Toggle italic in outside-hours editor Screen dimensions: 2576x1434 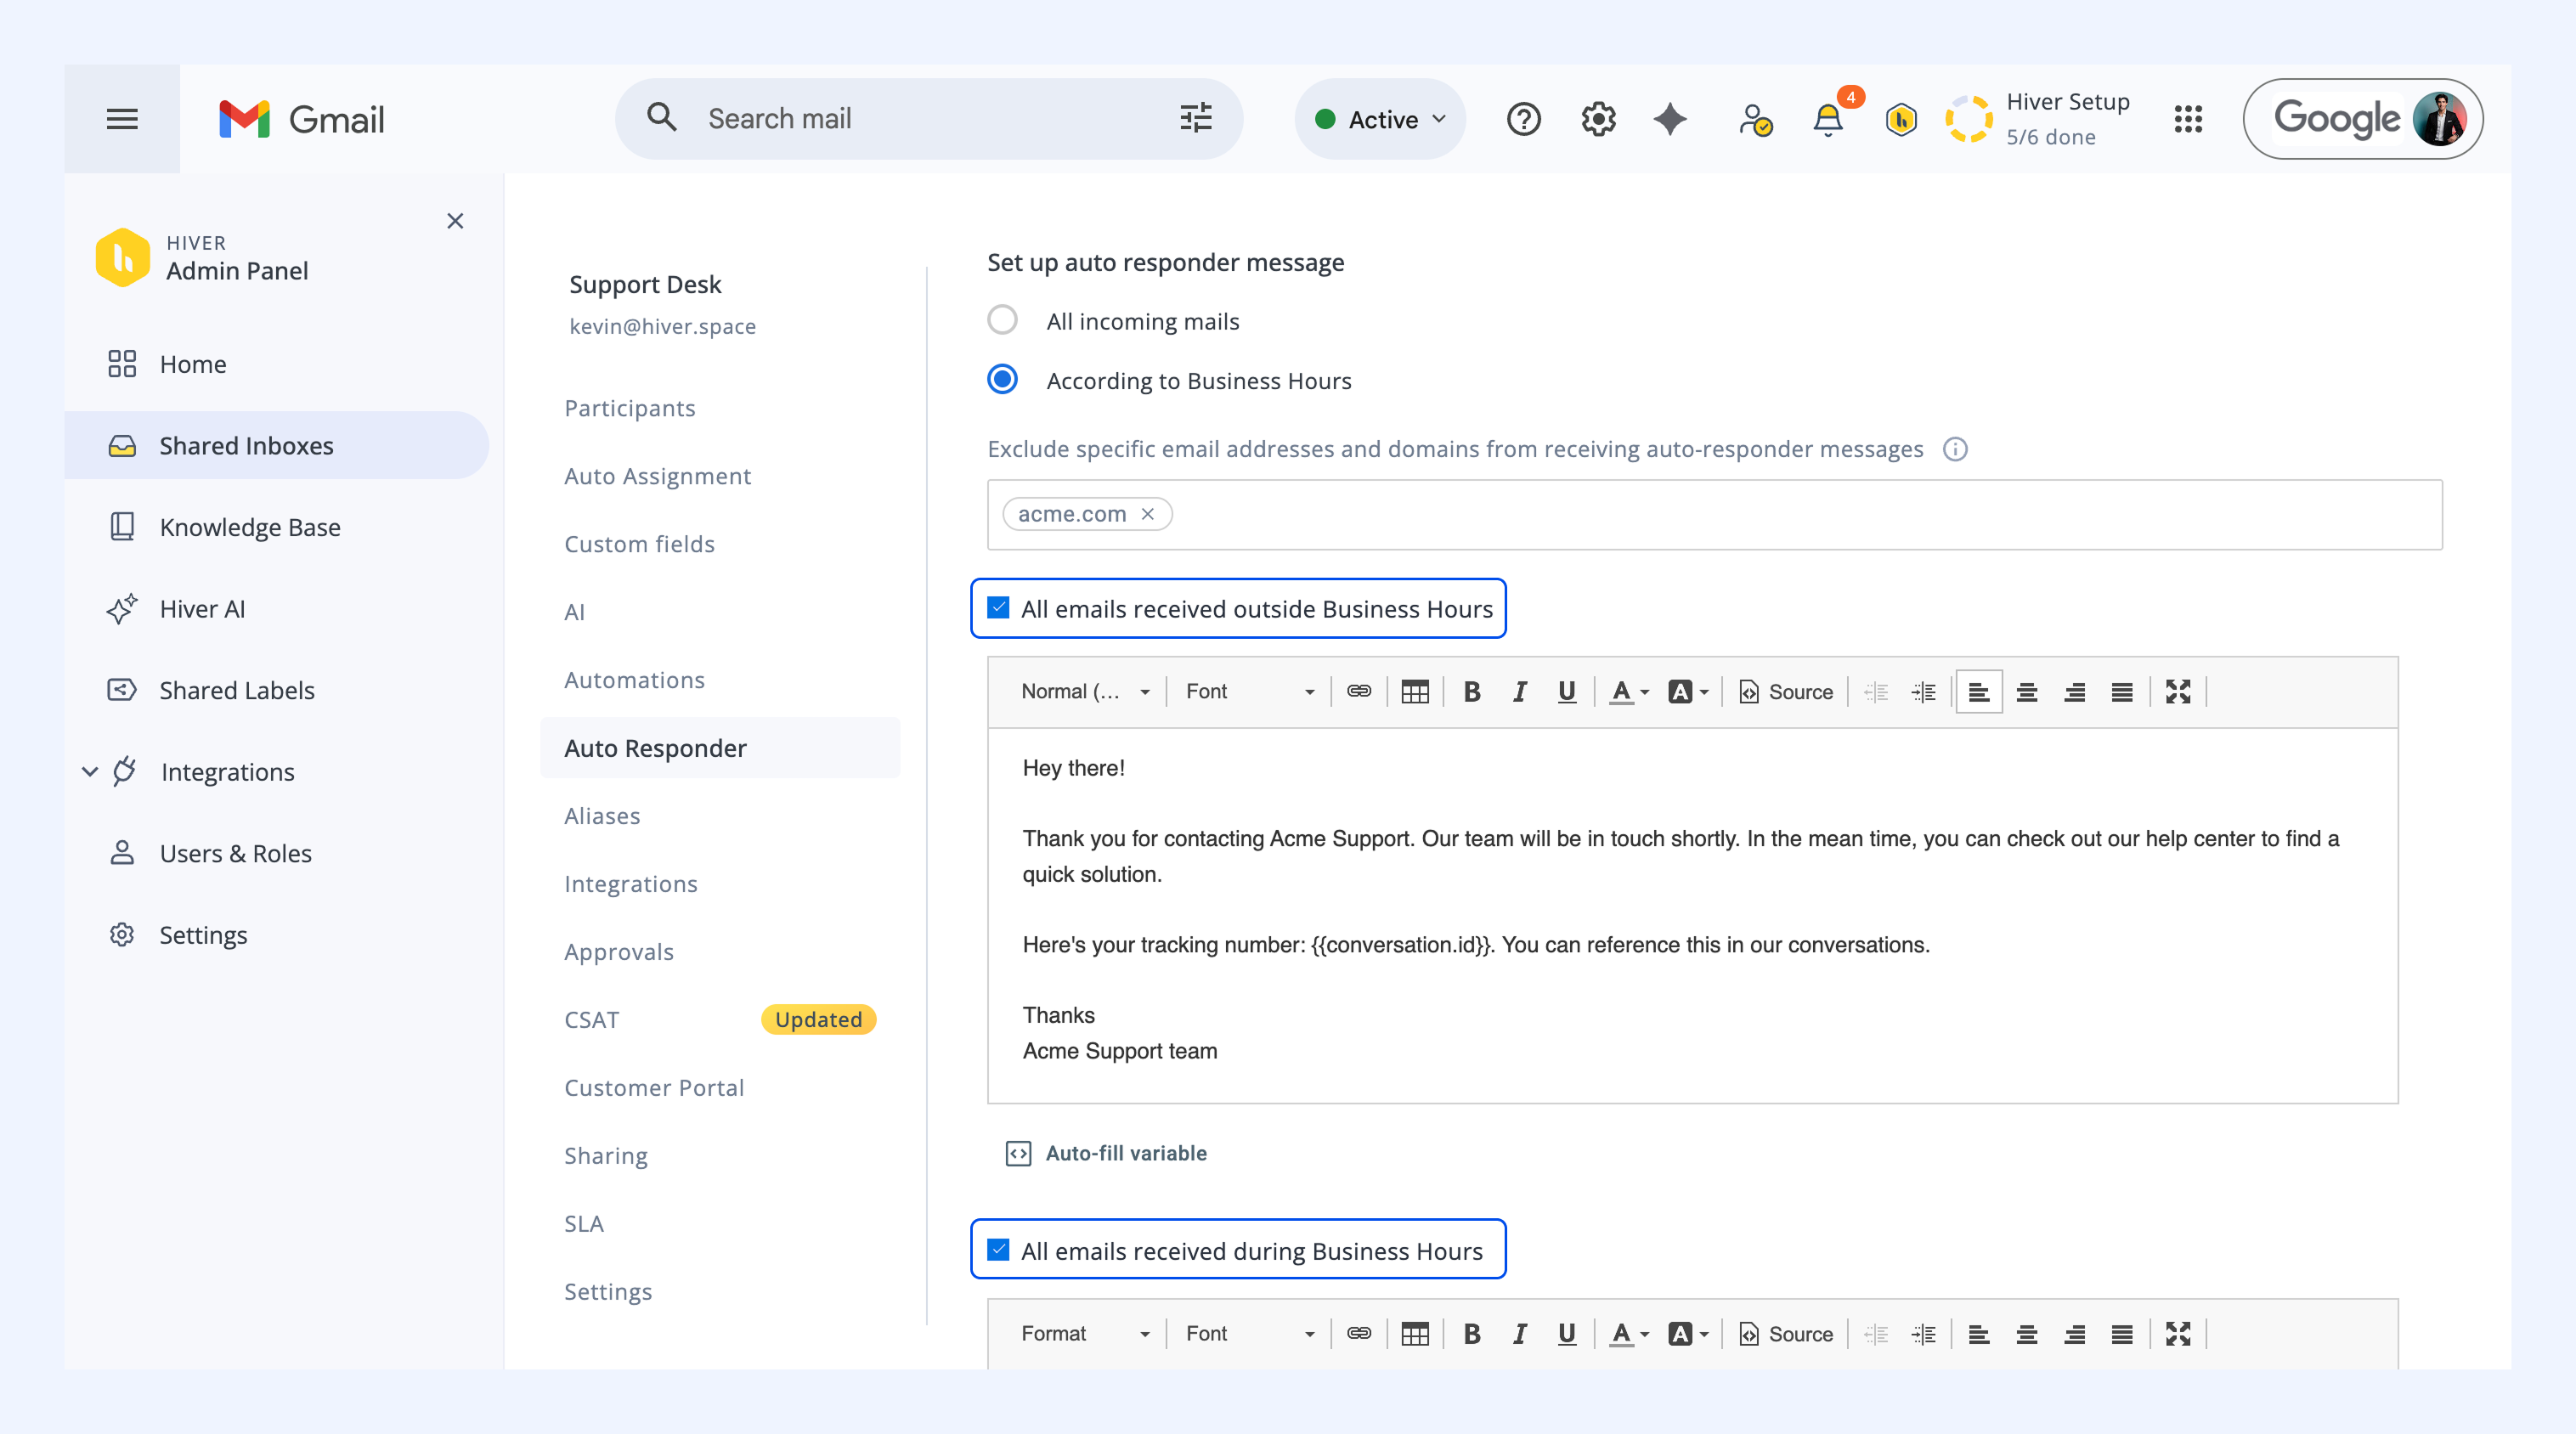(1519, 691)
